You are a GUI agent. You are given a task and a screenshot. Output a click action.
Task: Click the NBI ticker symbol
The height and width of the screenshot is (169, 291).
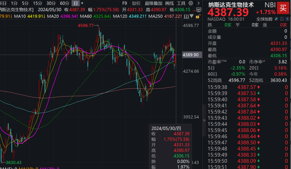point(270,5)
